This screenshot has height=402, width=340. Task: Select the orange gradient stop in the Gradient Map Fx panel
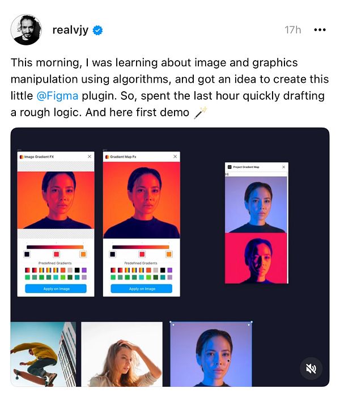pos(169,254)
